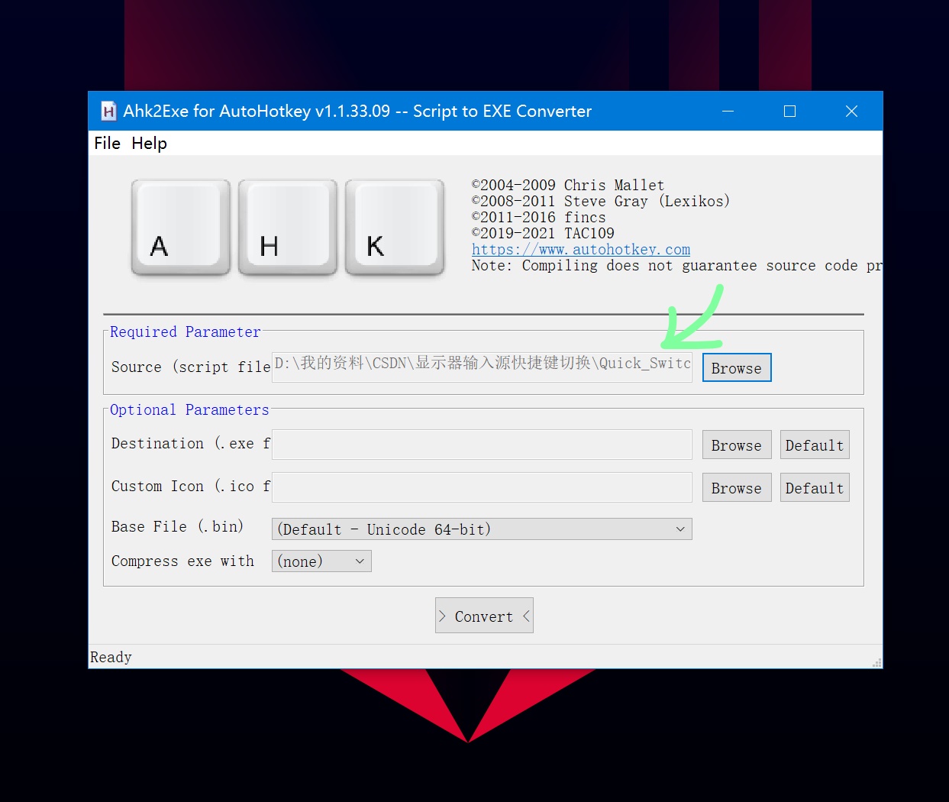This screenshot has width=949, height=802.
Task: Open the Compress exe with dropdown
Action: [321, 561]
